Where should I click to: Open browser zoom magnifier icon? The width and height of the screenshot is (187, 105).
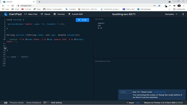point(155,6)
